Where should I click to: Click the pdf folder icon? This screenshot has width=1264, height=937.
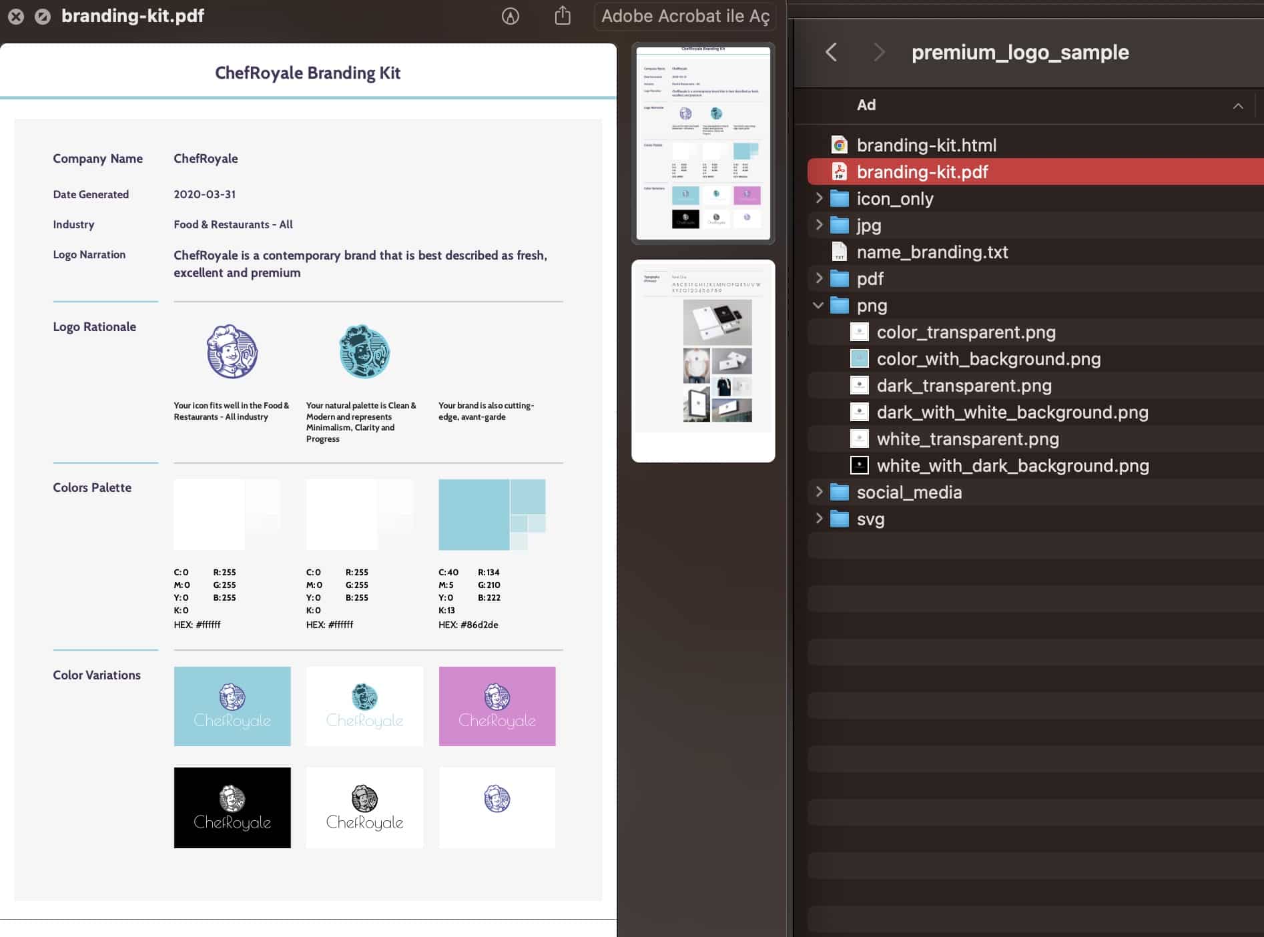coord(840,278)
